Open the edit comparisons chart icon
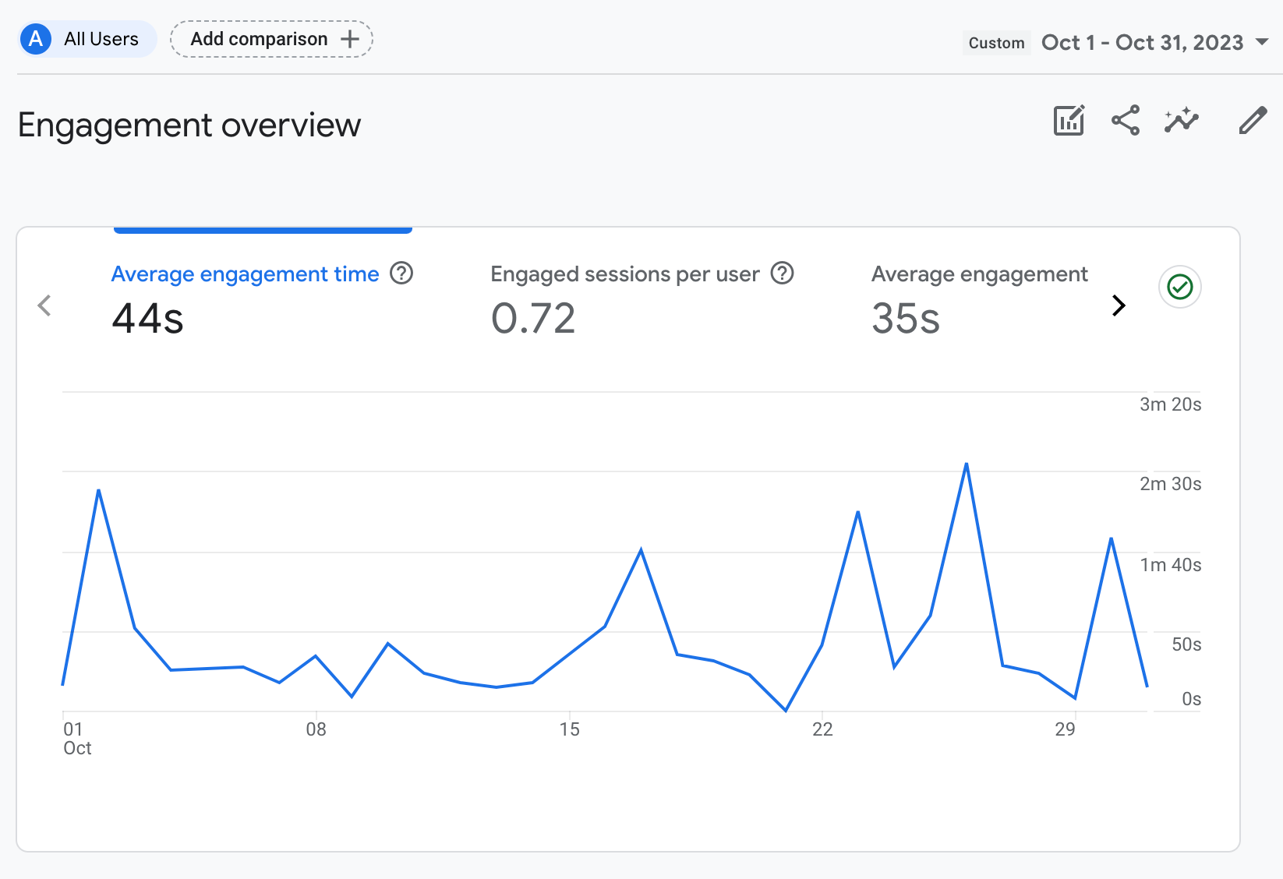The height and width of the screenshot is (879, 1283). tap(1069, 121)
